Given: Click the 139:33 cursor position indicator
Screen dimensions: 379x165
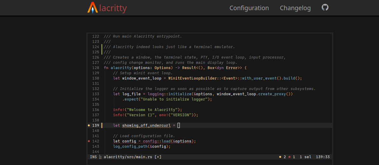Looking at the screenshot, I should tap(323, 157).
